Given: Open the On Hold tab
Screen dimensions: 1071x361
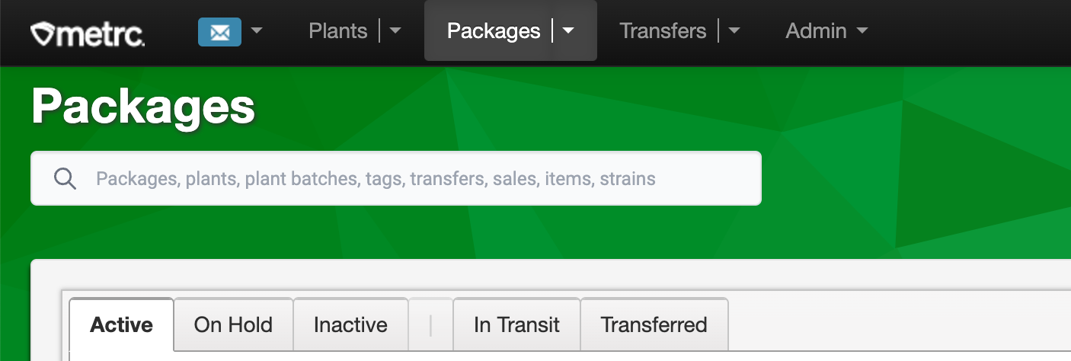Looking at the screenshot, I should (x=233, y=325).
